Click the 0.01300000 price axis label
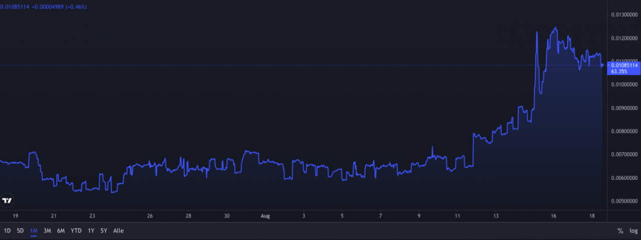Image resolution: width=641 pixels, height=240 pixels. coord(625,15)
